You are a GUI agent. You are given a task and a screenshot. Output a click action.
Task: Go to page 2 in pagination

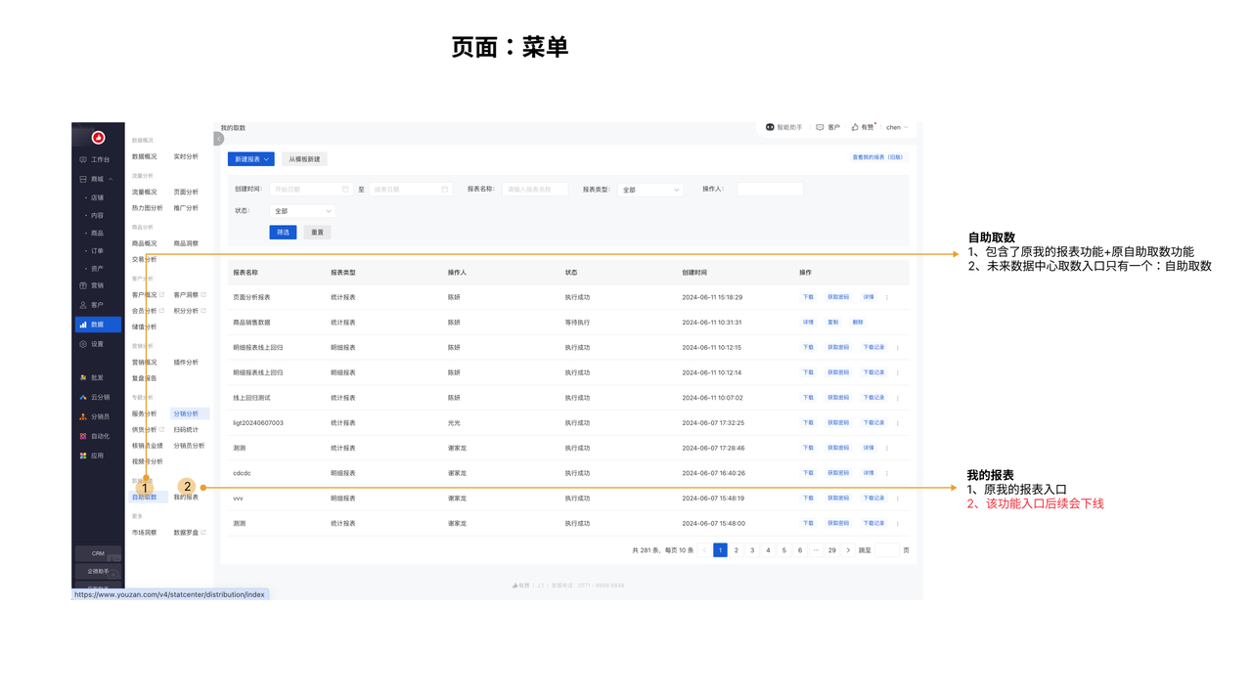tap(737, 550)
